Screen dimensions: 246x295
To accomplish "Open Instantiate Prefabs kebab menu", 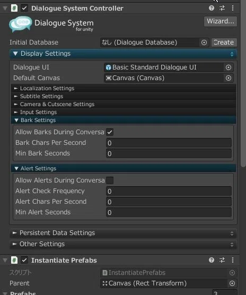I will point(233,260).
